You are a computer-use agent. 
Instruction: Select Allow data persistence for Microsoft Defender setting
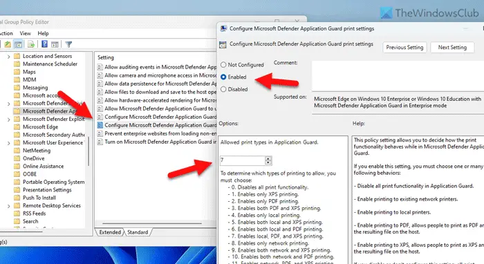point(157,84)
